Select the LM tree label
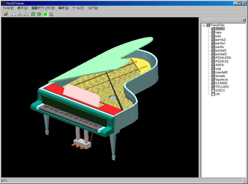 218,94
